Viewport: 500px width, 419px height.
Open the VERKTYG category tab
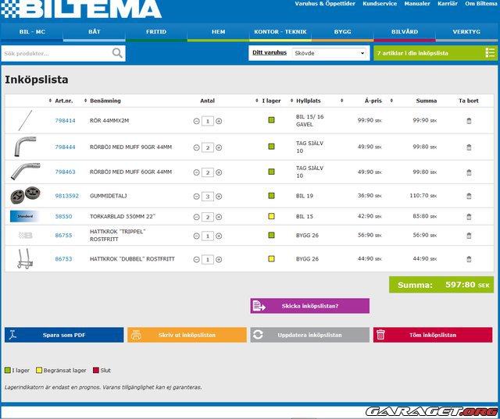[x=466, y=32]
